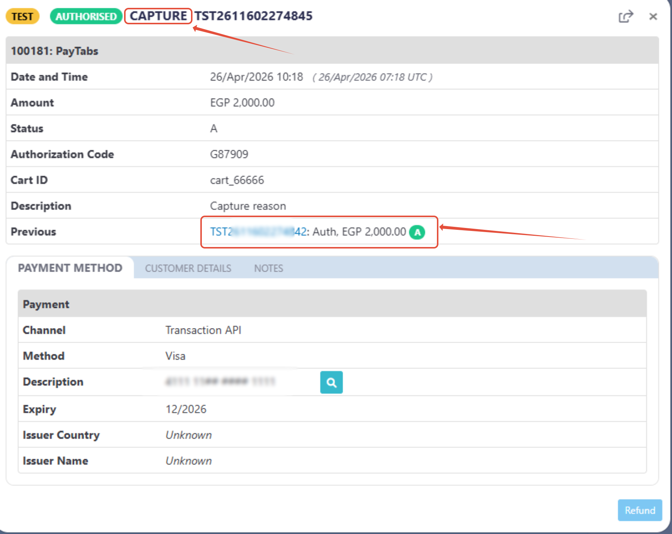Screen dimensions: 672x534
Task: Click the Payment section header
Action: [x=332, y=304]
